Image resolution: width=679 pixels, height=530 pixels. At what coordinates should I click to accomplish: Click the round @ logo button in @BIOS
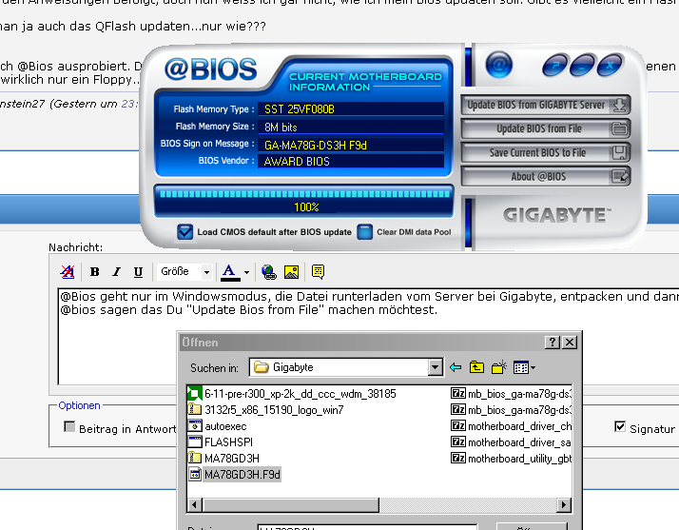(x=499, y=65)
